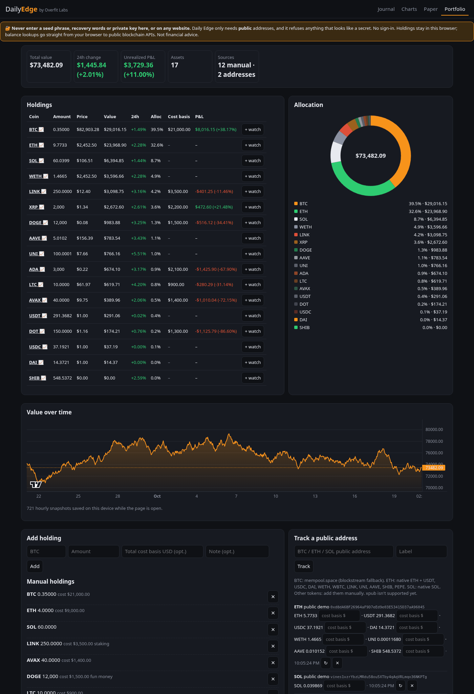Set cost basis for USDT 291.3682
Screen dimensions: 474x694
pos(417,616)
